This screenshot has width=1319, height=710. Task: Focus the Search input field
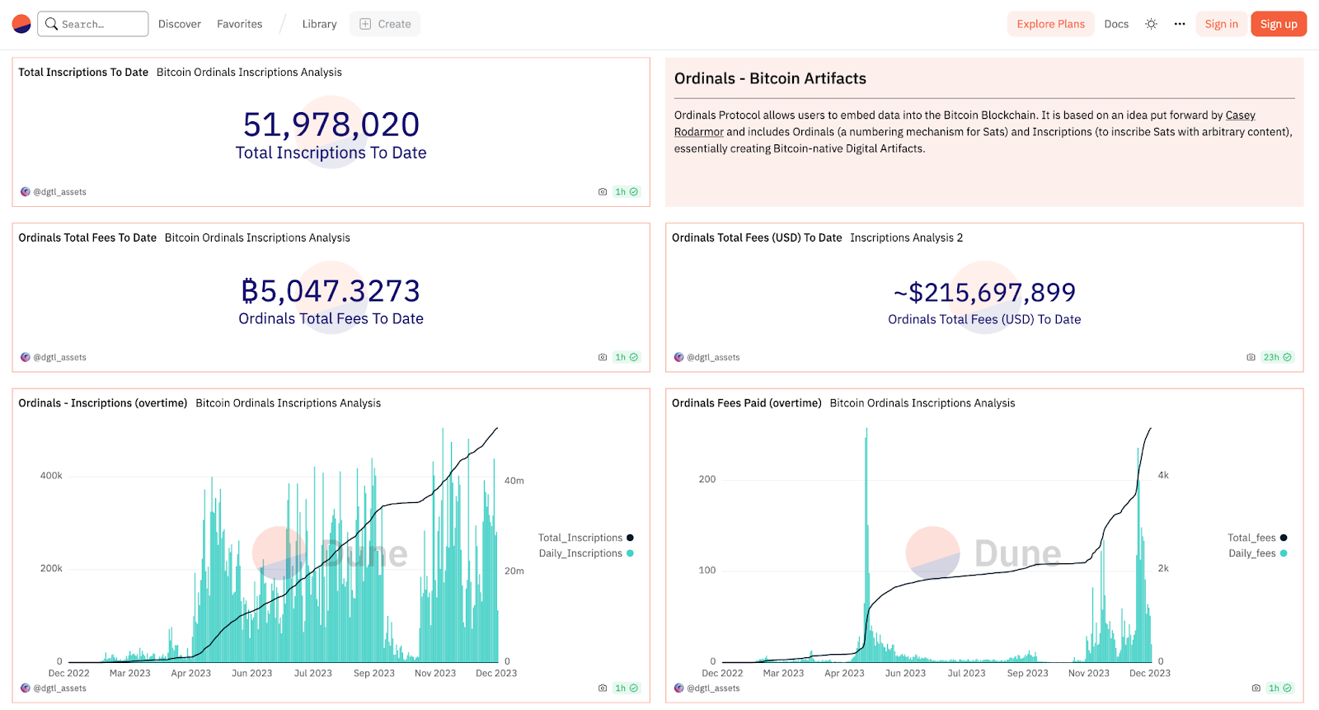(x=93, y=24)
